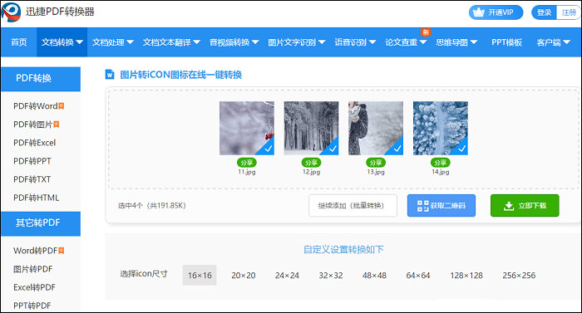
Task: Select the 24×24 icon size
Action: coord(287,275)
